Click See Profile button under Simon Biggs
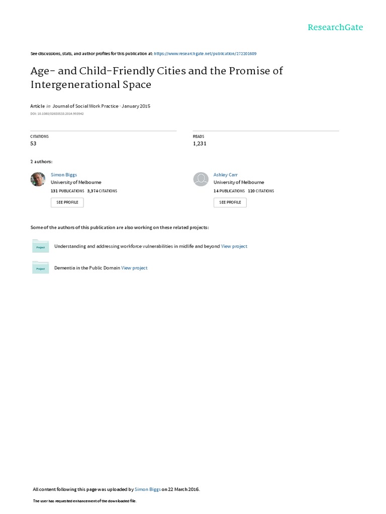The width and height of the screenshot is (386, 514). [67, 202]
